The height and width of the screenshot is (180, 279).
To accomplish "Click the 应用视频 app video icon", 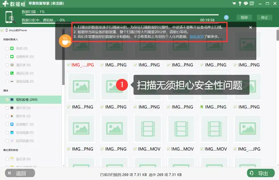I will click(x=12, y=133).
